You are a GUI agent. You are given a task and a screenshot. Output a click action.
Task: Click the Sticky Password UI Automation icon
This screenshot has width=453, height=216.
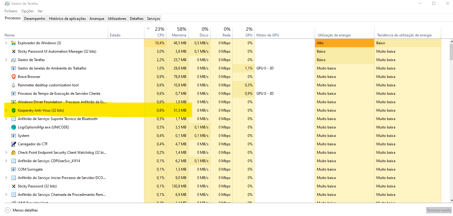point(13,51)
